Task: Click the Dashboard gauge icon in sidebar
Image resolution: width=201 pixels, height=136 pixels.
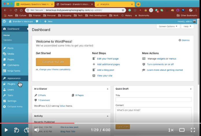Action: coord(5,29)
